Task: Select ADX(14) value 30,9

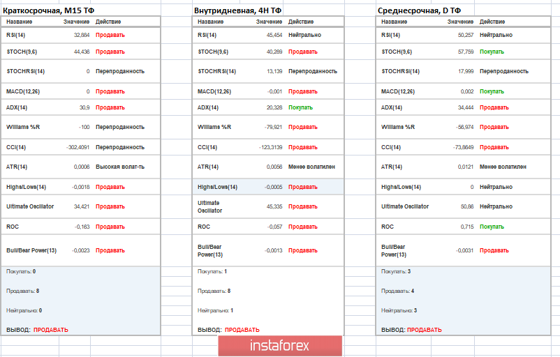Action: point(84,107)
